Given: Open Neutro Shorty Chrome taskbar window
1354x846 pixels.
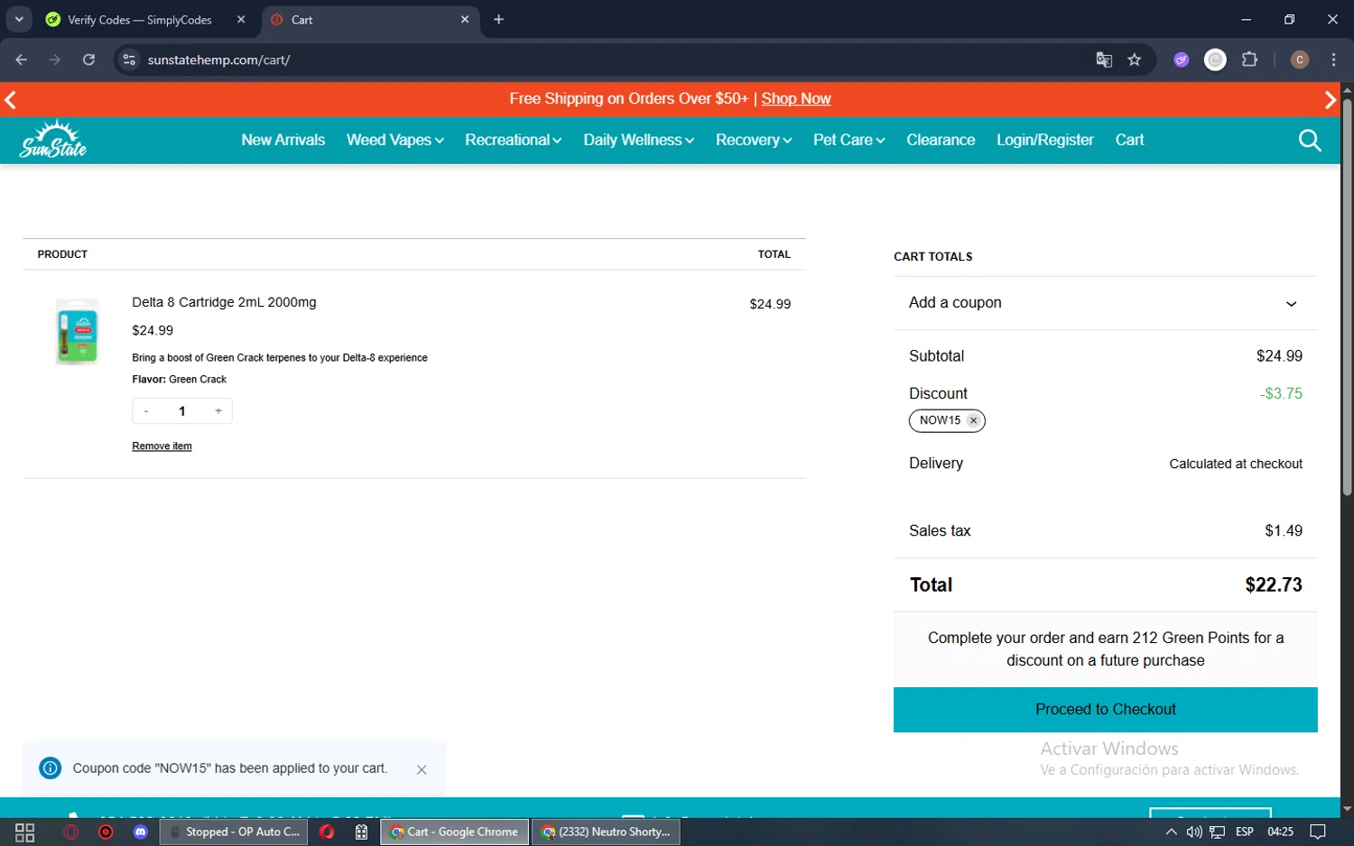Looking at the screenshot, I should pyautogui.click(x=606, y=832).
